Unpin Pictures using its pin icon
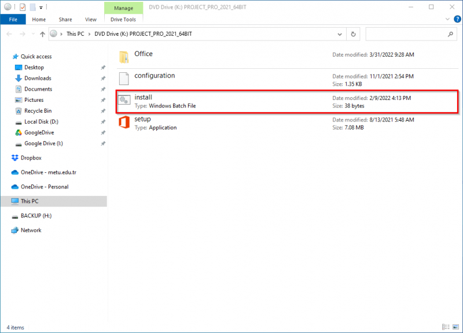463x333 pixels. click(x=103, y=100)
